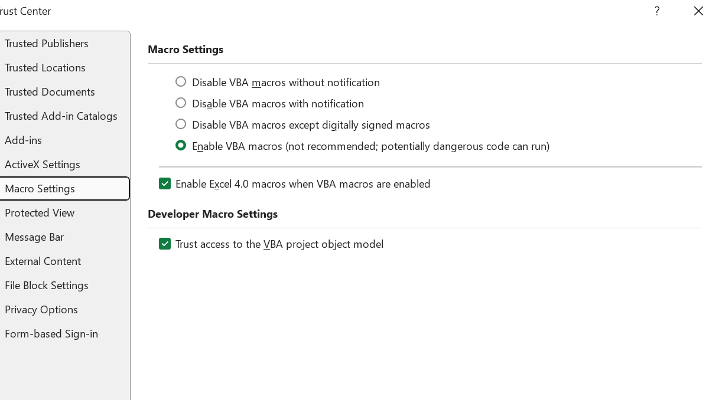
Task: Uncheck Enable Excel 4.0 macros checkbox
Action: 165,184
